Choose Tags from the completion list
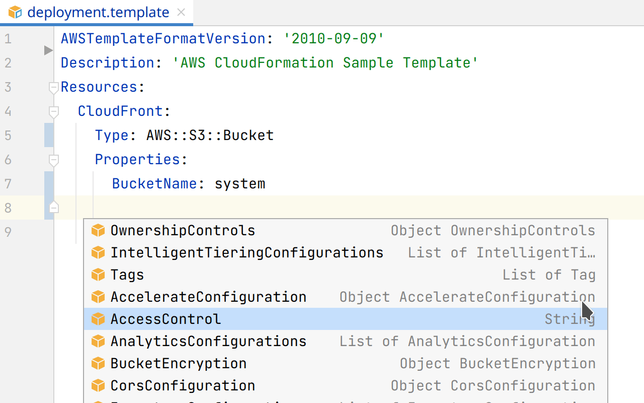The image size is (644, 403). point(127,275)
